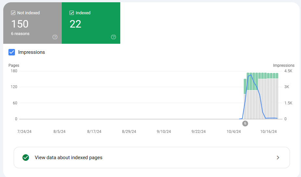Click the 9/22/24 date label
Screen dimensions: 301x177
click(x=199, y=132)
